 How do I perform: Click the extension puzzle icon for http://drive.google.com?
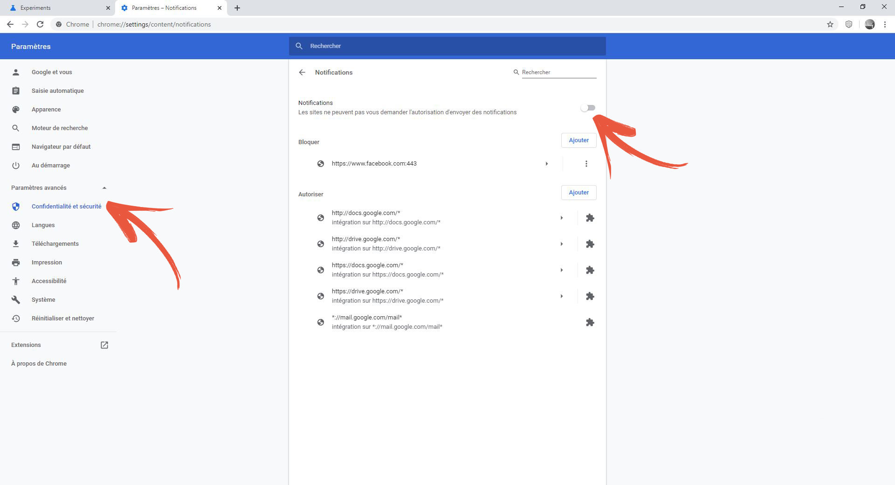point(590,244)
